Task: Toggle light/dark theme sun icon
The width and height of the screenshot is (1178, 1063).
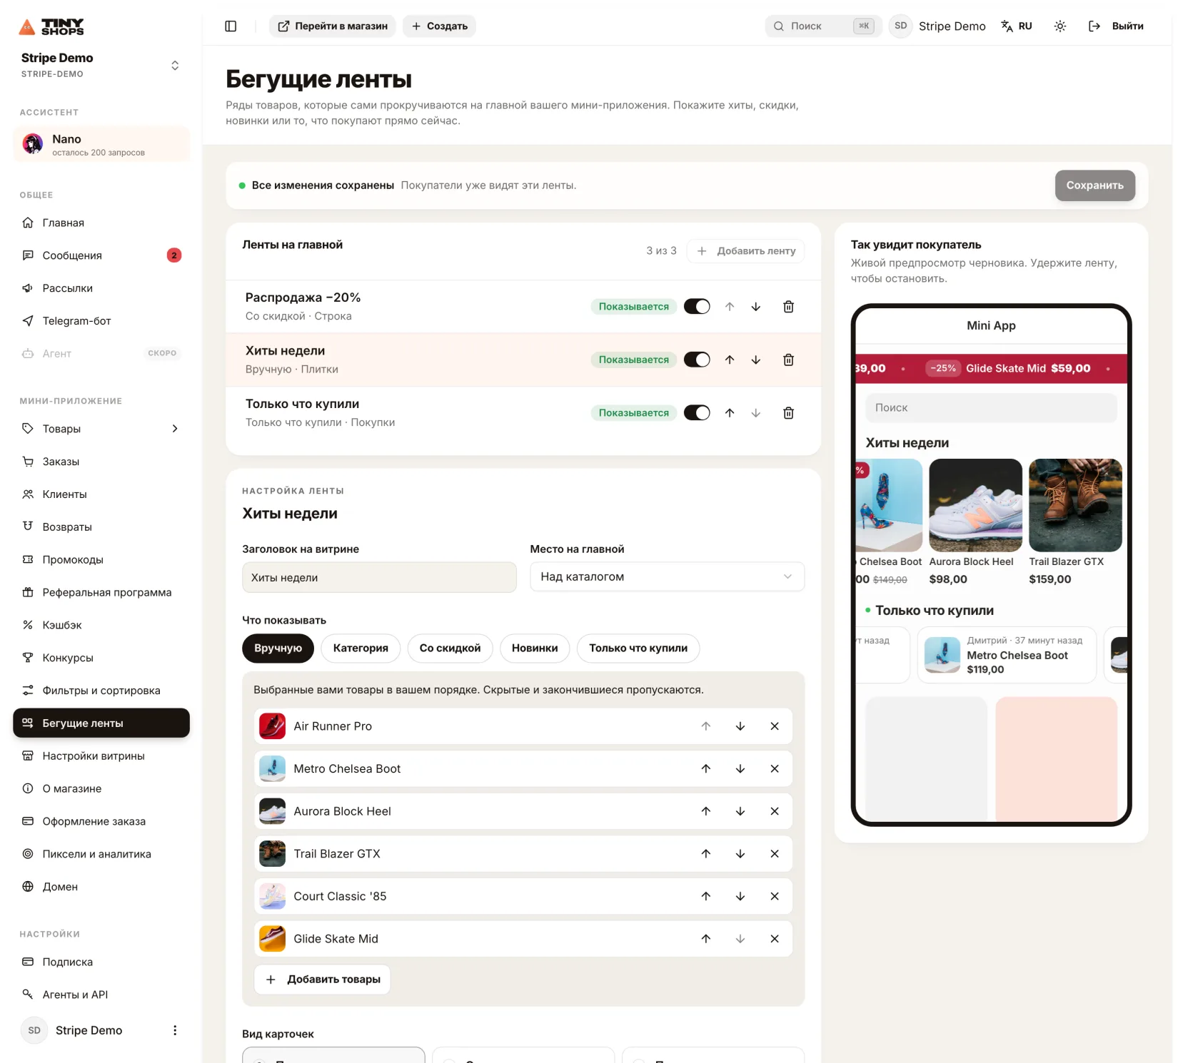Action: 1060,26
